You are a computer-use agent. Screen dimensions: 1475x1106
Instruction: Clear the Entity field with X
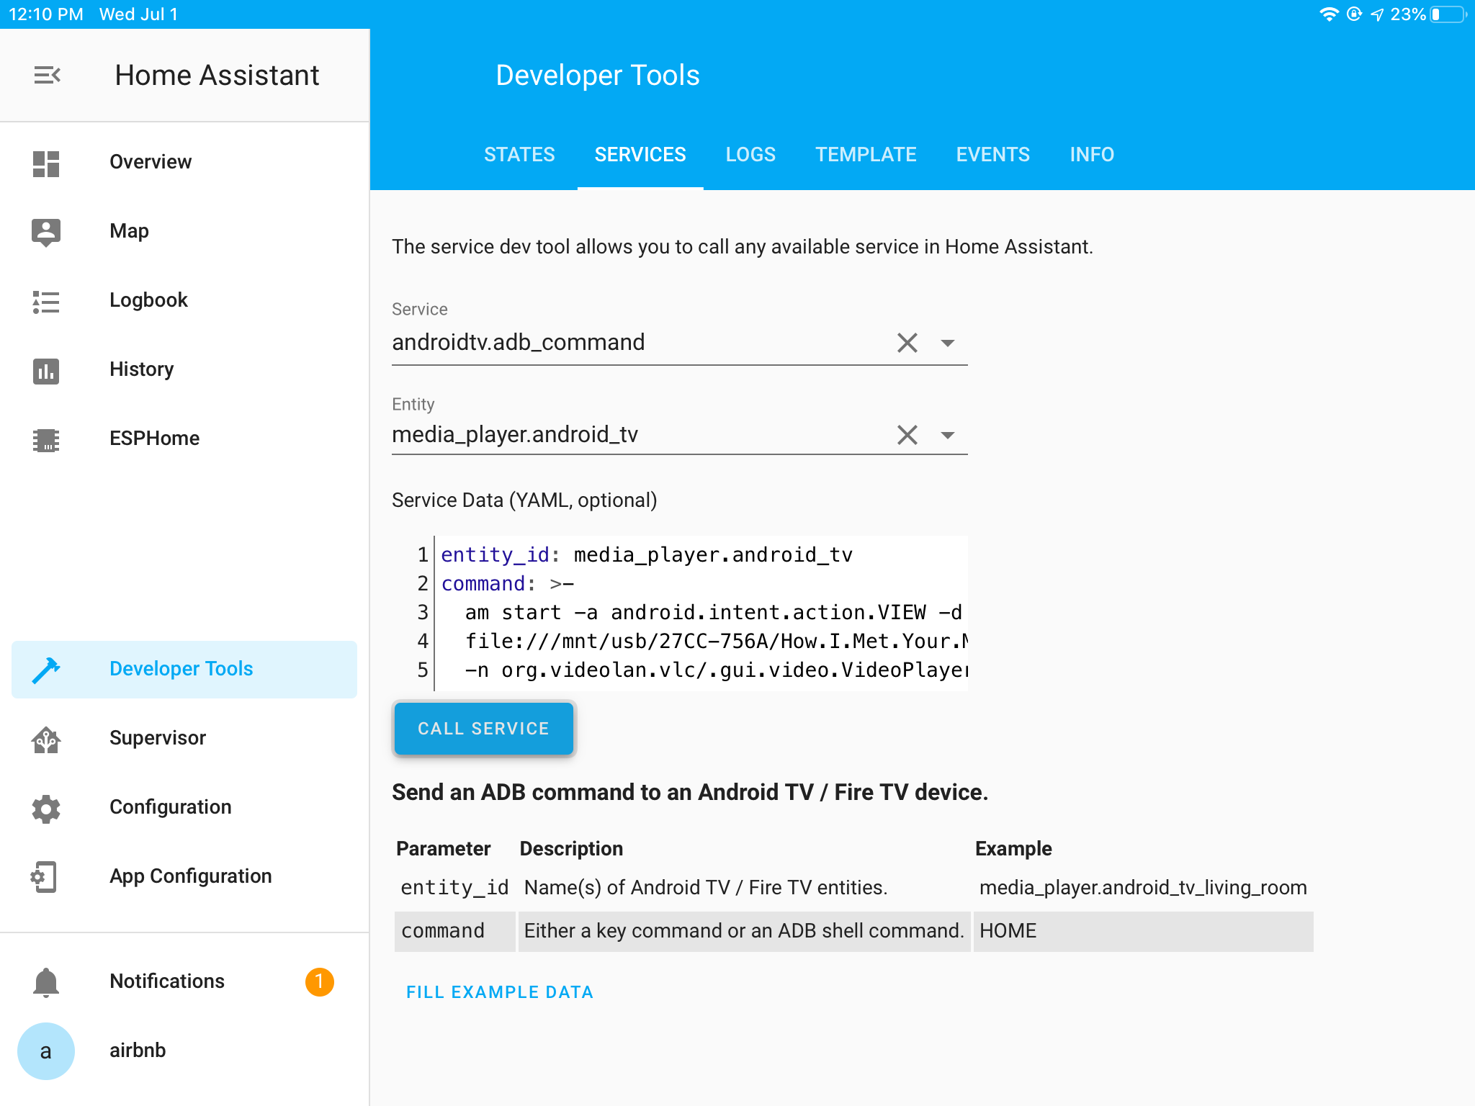coord(907,435)
